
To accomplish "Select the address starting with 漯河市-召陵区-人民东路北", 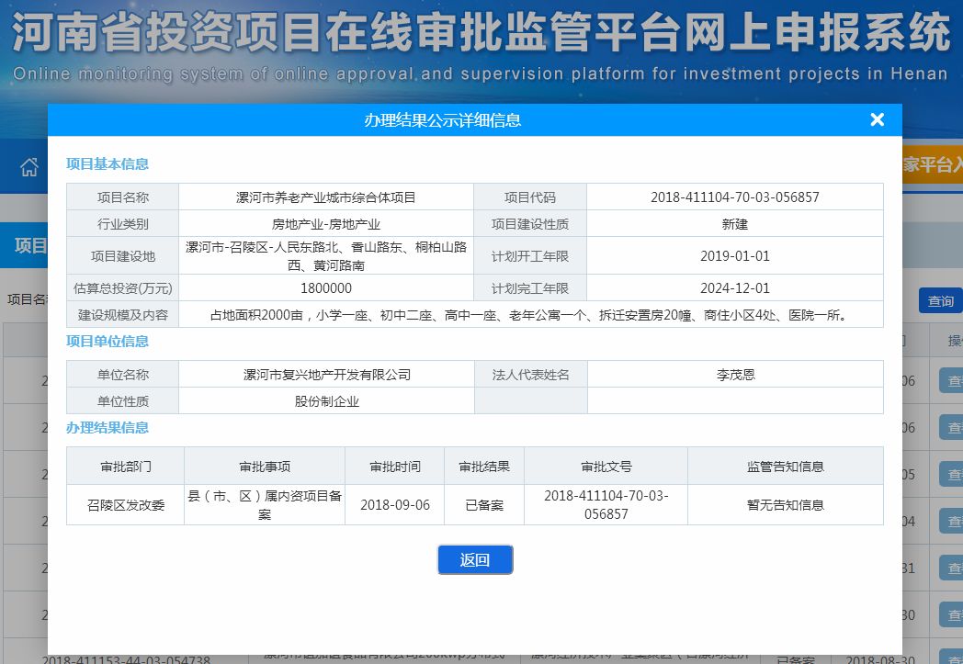I will point(326,256).
